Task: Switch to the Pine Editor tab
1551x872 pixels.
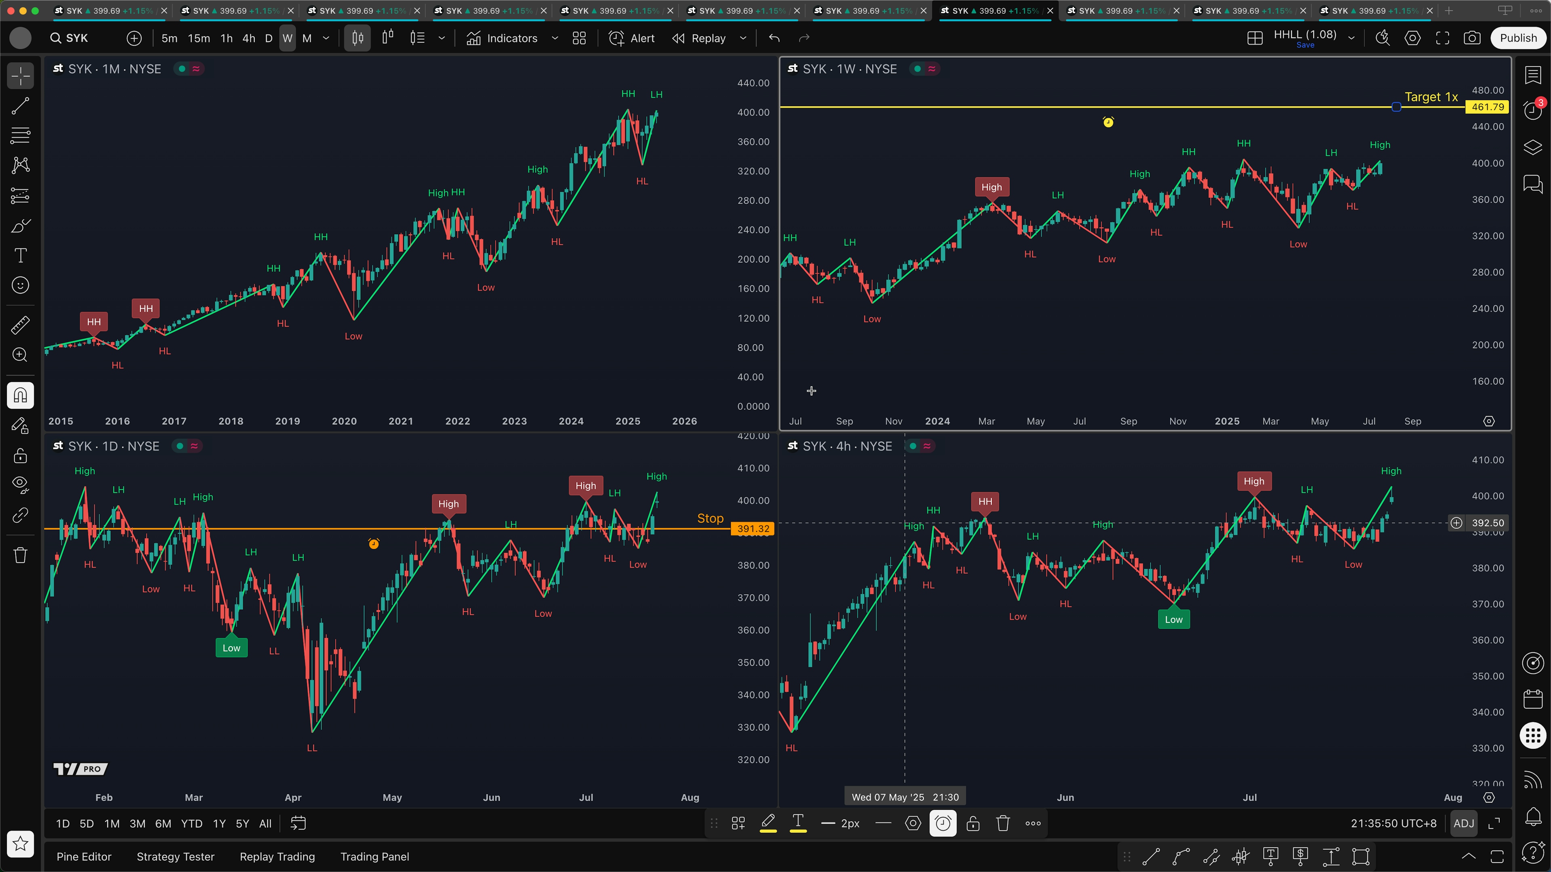Action: point(84,856)
